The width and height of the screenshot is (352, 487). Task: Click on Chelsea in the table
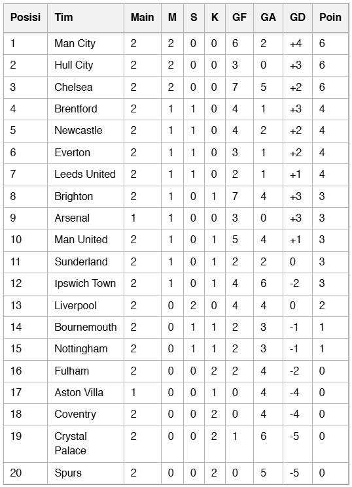coord(73,87)
